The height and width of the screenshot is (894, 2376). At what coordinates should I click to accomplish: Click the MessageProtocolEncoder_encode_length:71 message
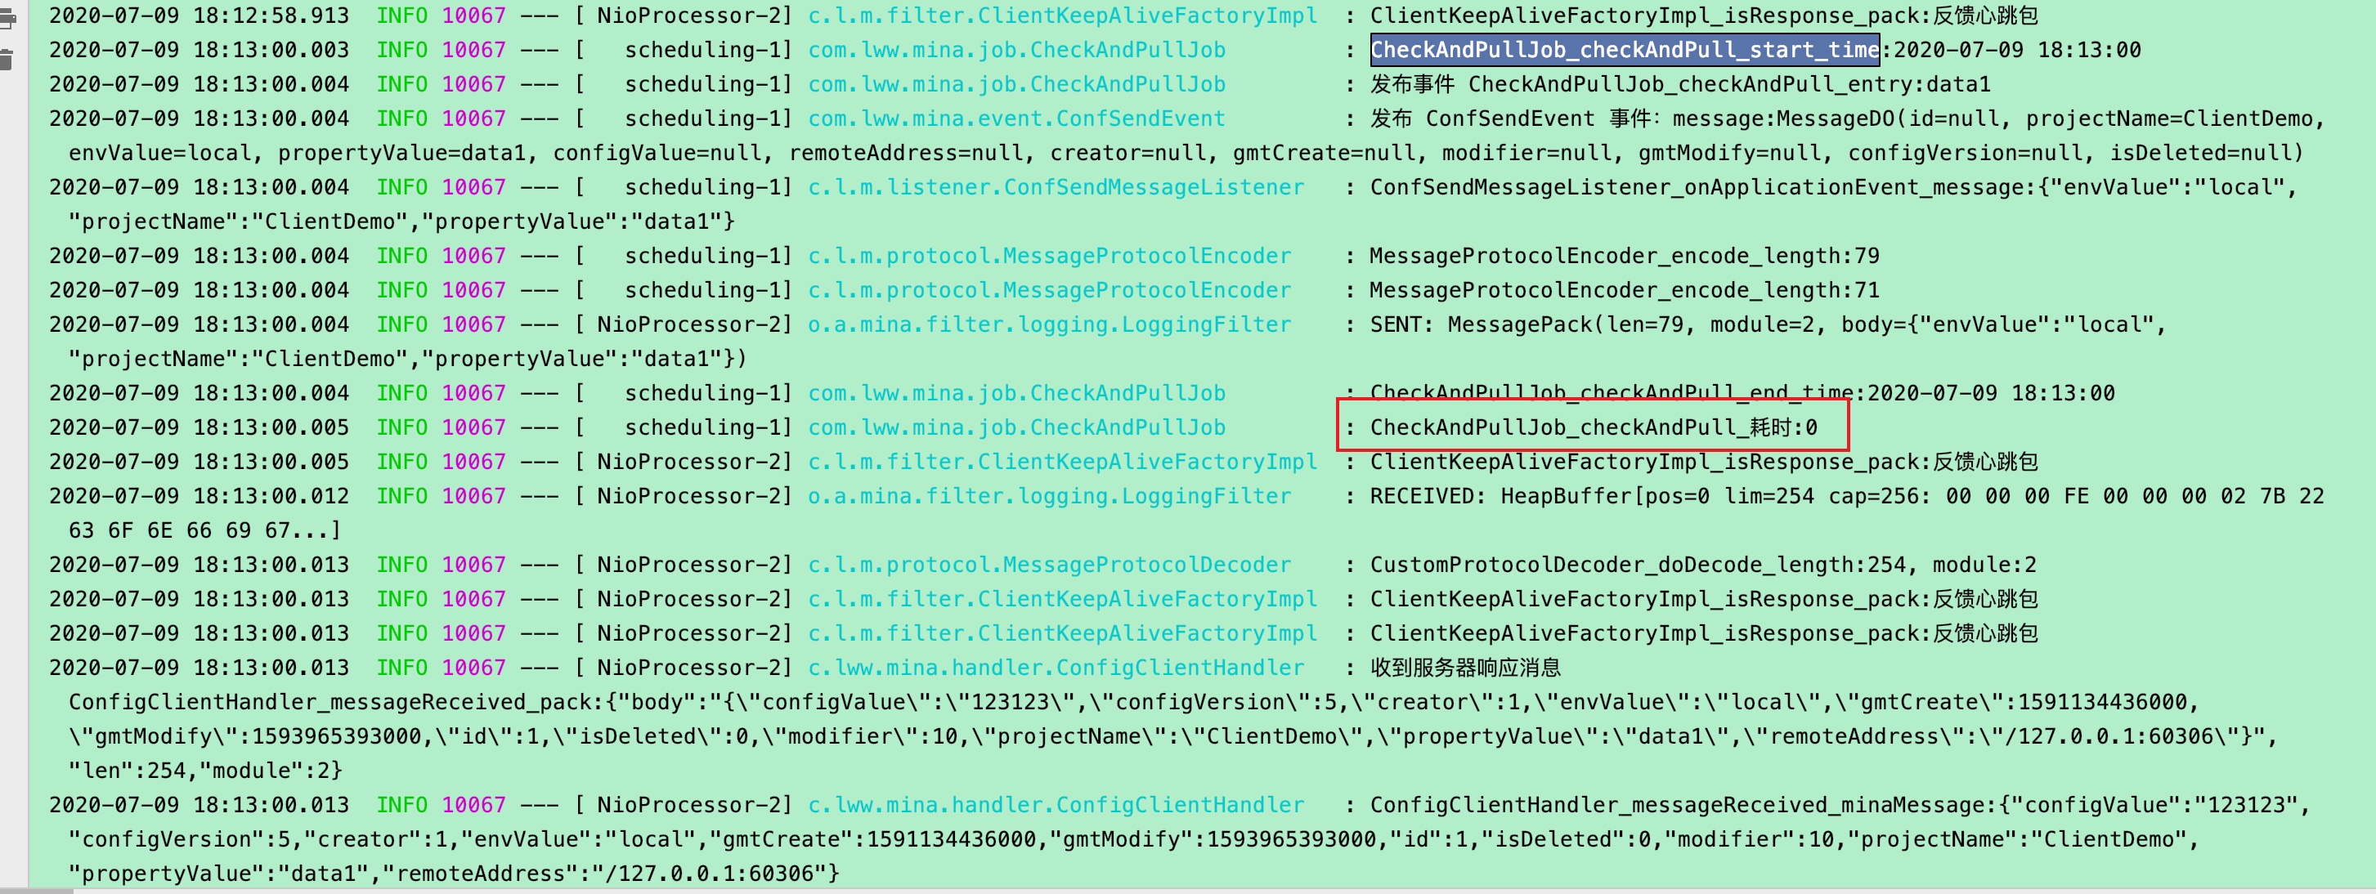pyautogui.click(x=1623, y=290)
